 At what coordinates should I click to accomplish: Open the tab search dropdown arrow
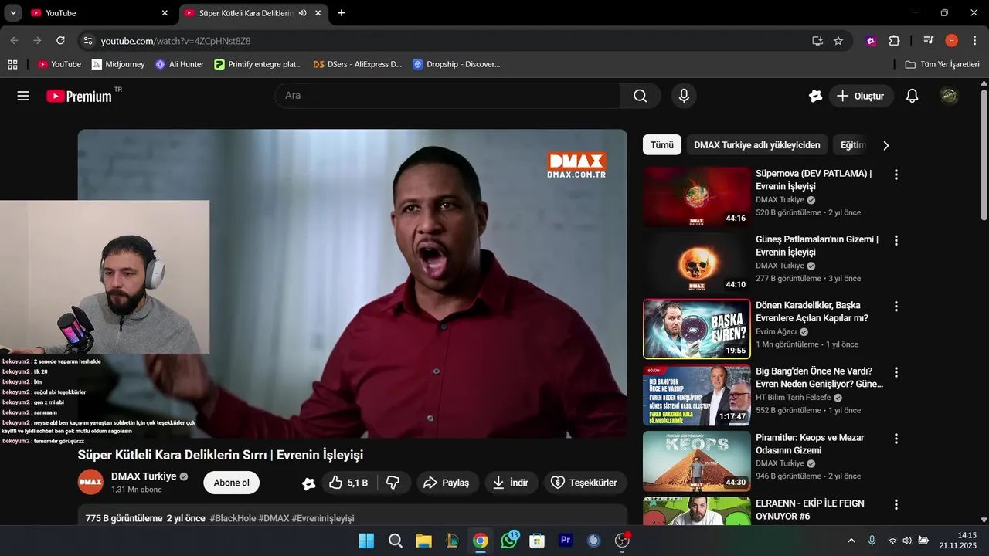(12, 13)
